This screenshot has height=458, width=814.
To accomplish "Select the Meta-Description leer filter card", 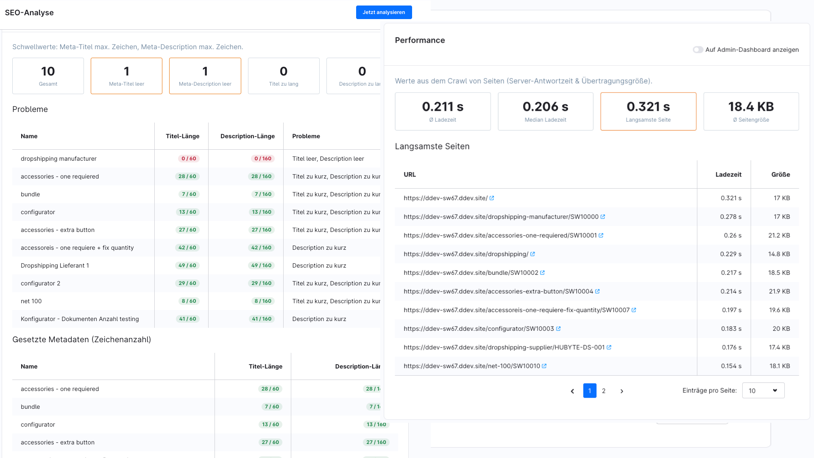I will click(205, 76).
